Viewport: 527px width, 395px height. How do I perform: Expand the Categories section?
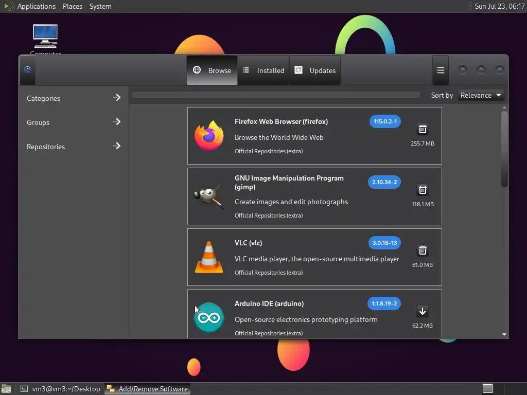point(73,98)
